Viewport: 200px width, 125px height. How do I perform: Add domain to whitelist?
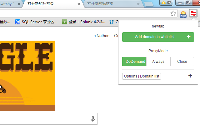[158, 37]
